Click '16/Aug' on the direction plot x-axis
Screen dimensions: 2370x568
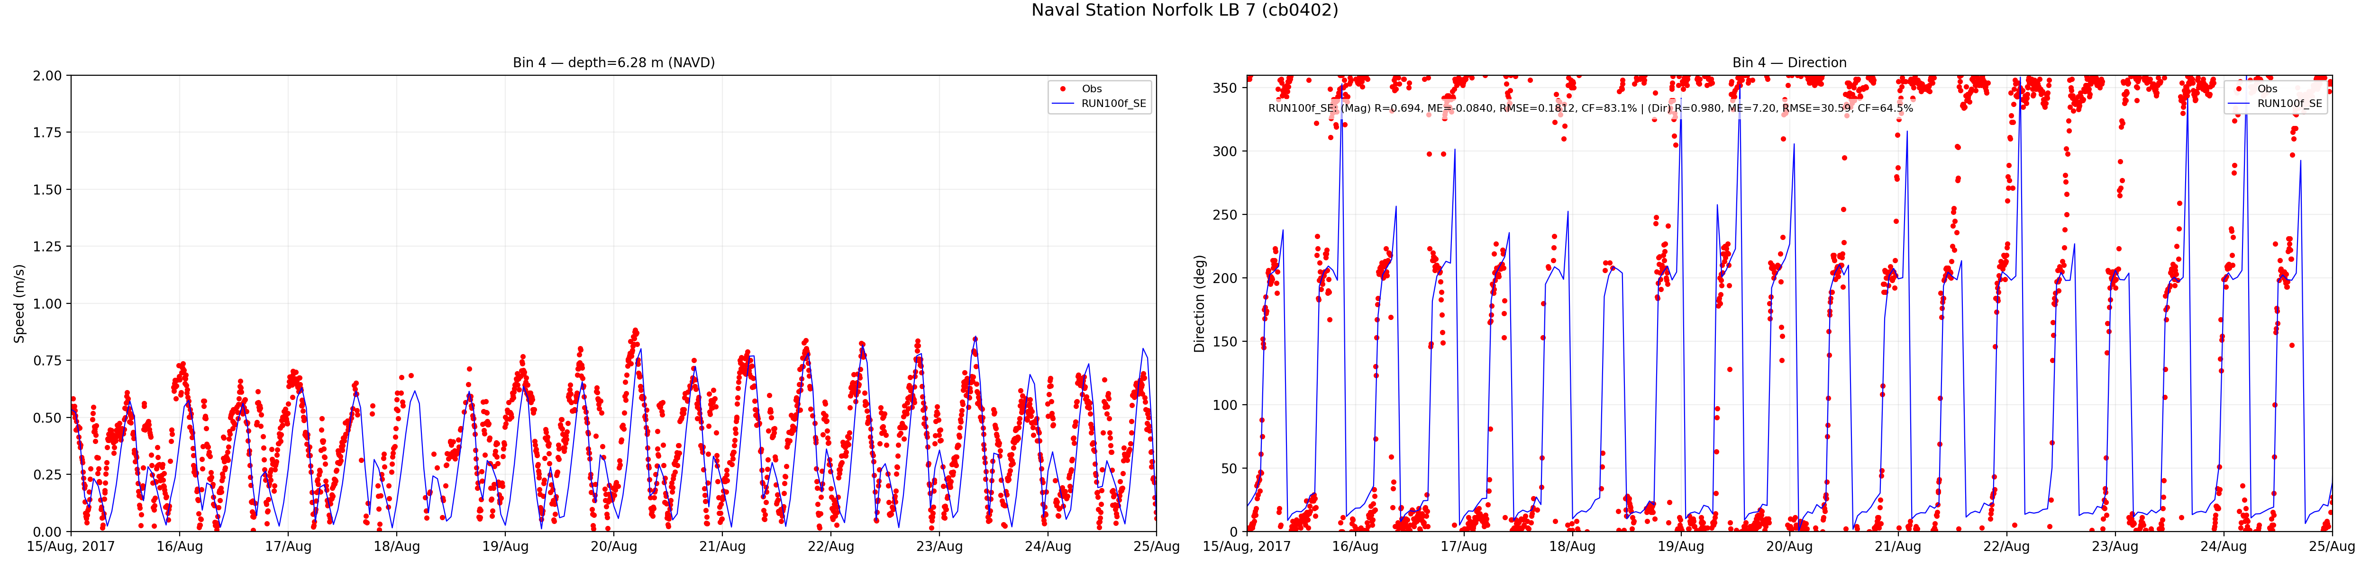(x=1355, y=547)
